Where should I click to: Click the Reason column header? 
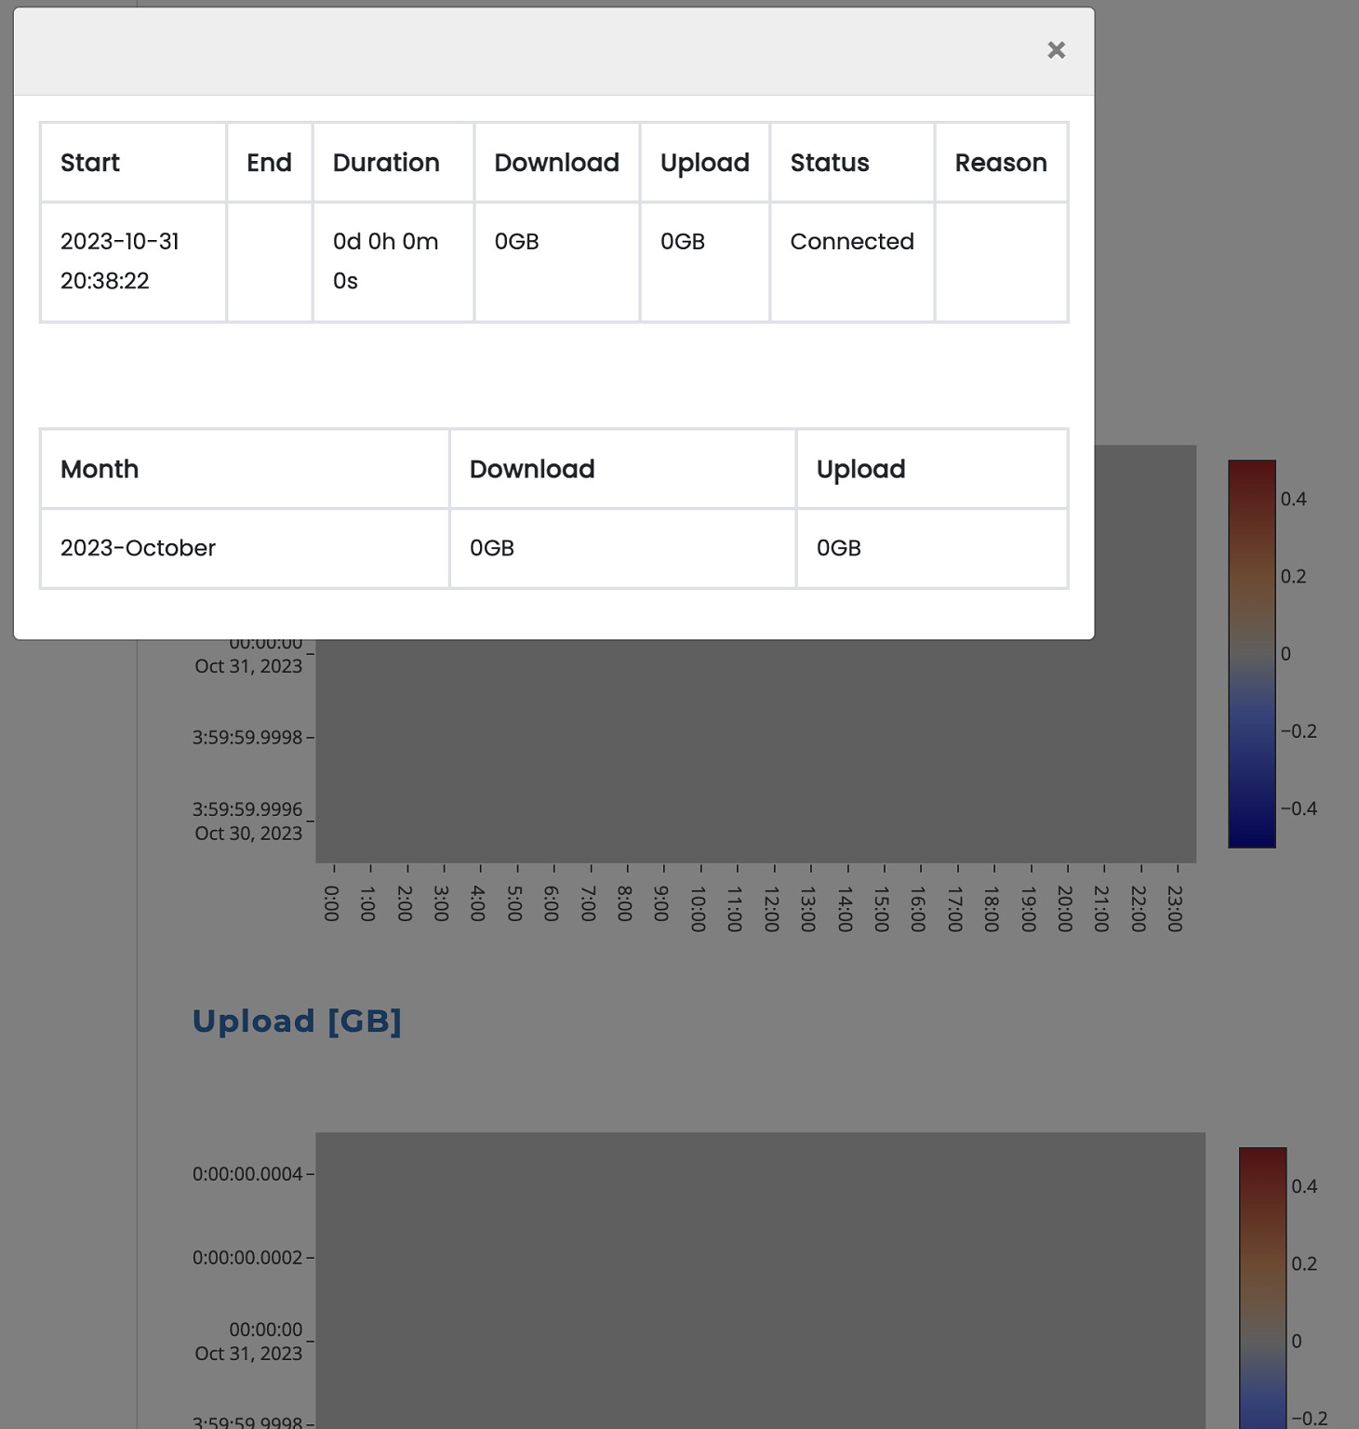[1001, 163]
